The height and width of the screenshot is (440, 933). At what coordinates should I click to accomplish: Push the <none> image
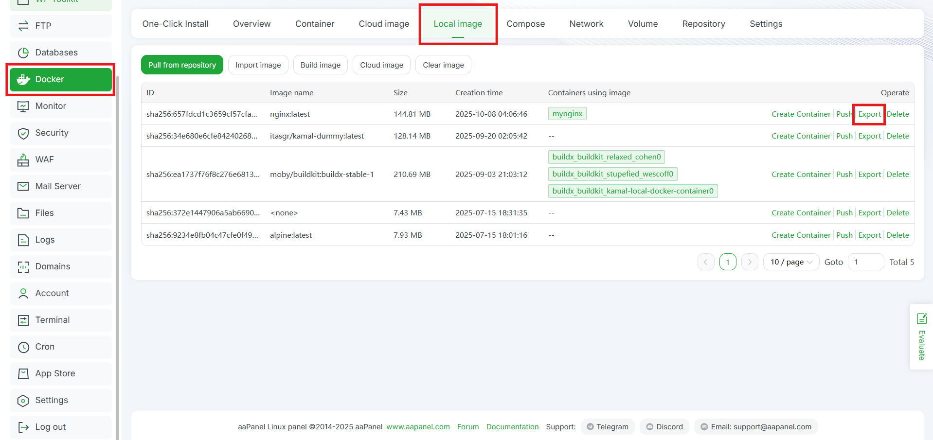click(844, 213)
